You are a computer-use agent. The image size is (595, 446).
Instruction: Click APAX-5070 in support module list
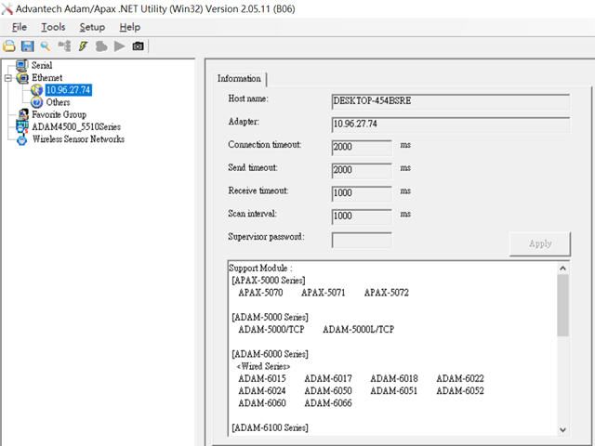[x=260, y=293]
